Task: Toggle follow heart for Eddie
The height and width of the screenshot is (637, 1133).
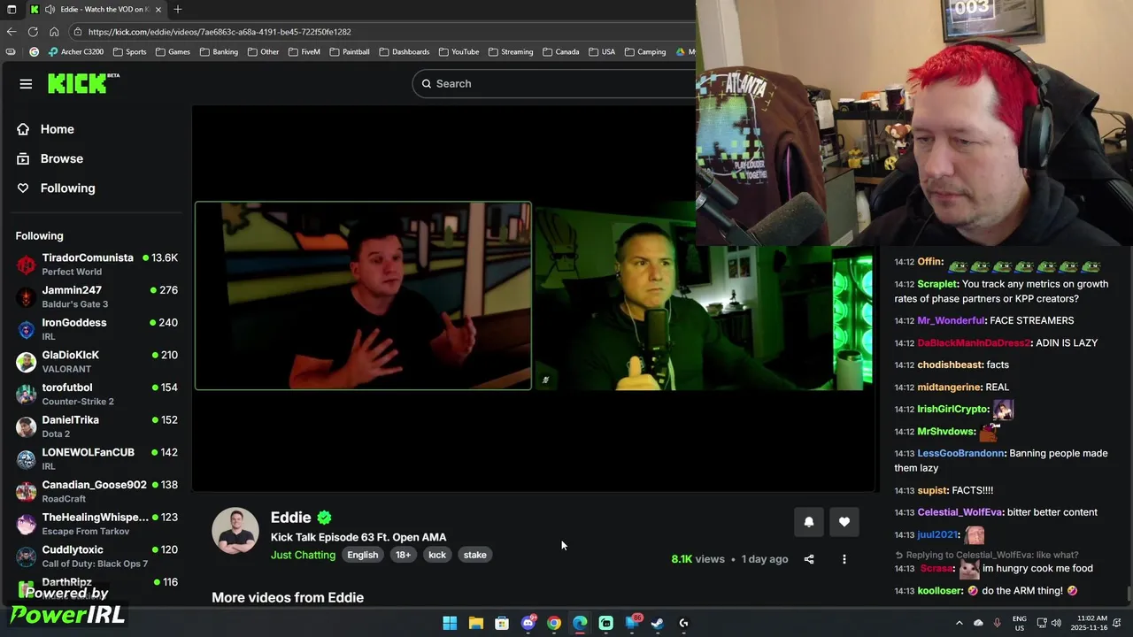Action: [x=844, y=522]
